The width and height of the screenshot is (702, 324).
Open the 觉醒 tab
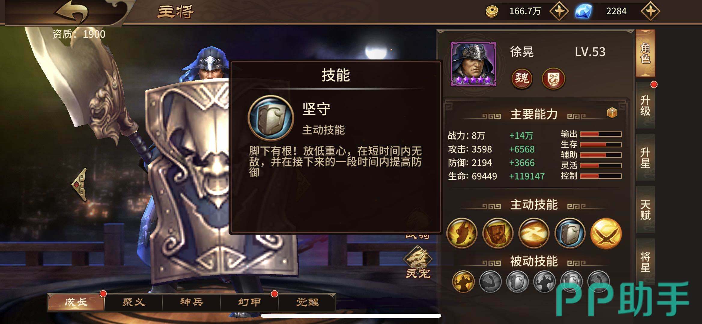(307, 302)
